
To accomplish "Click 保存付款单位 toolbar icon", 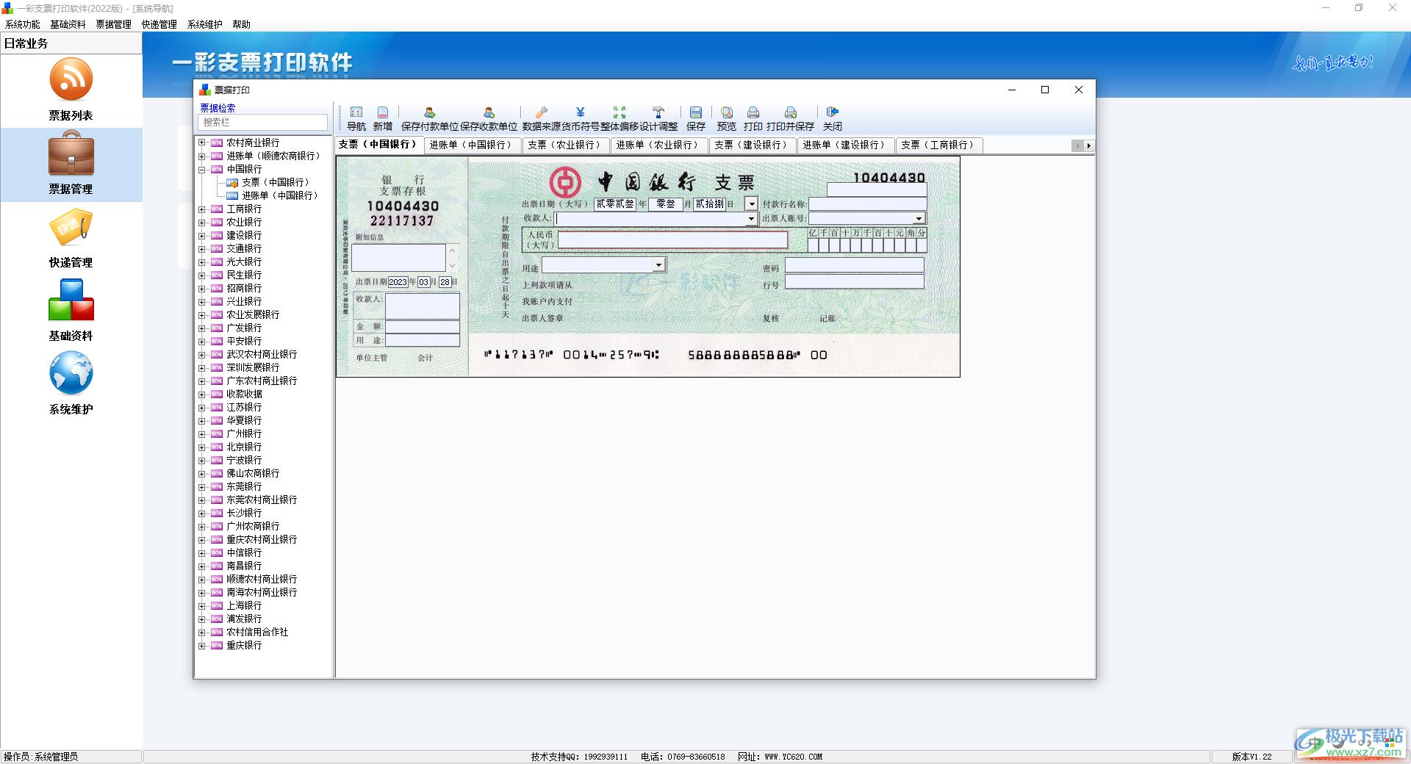I will click(x=430, y=118).
